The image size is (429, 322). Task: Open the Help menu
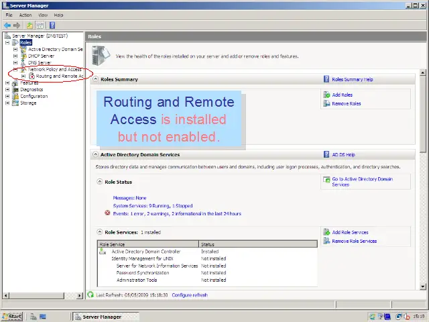58,15
